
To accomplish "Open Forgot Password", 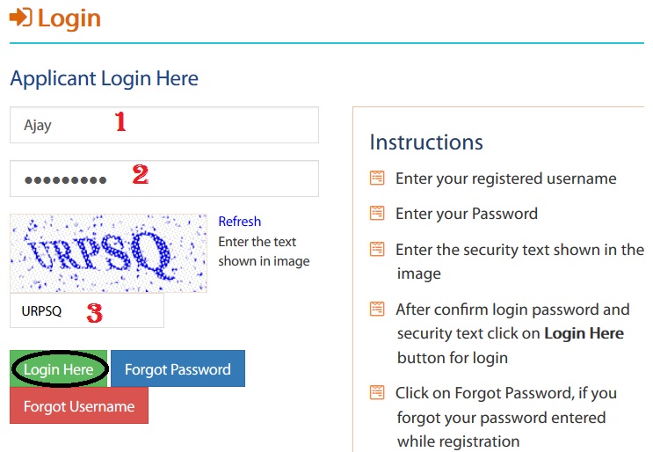I will click(x=178, y=368).
